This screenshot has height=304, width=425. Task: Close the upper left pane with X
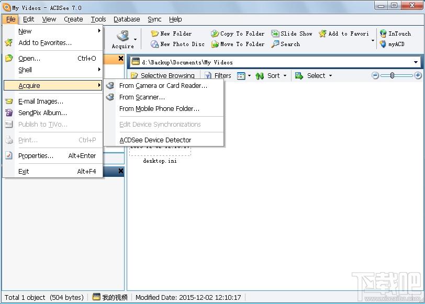pyautogui.click(x=121, y=58)
